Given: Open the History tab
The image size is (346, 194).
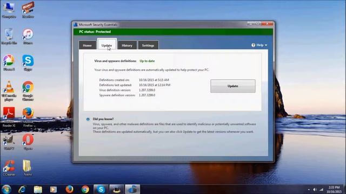Looking at the screenshot, I should pyautogui.click(x=127, y=45).
